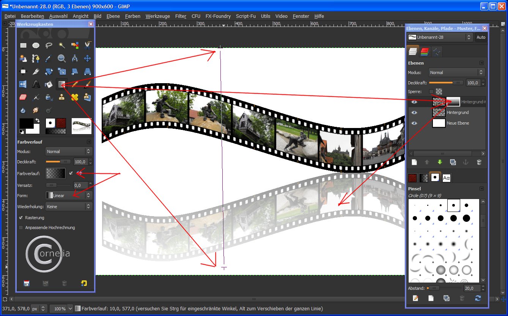Select the Text tool

coord(36,84)
